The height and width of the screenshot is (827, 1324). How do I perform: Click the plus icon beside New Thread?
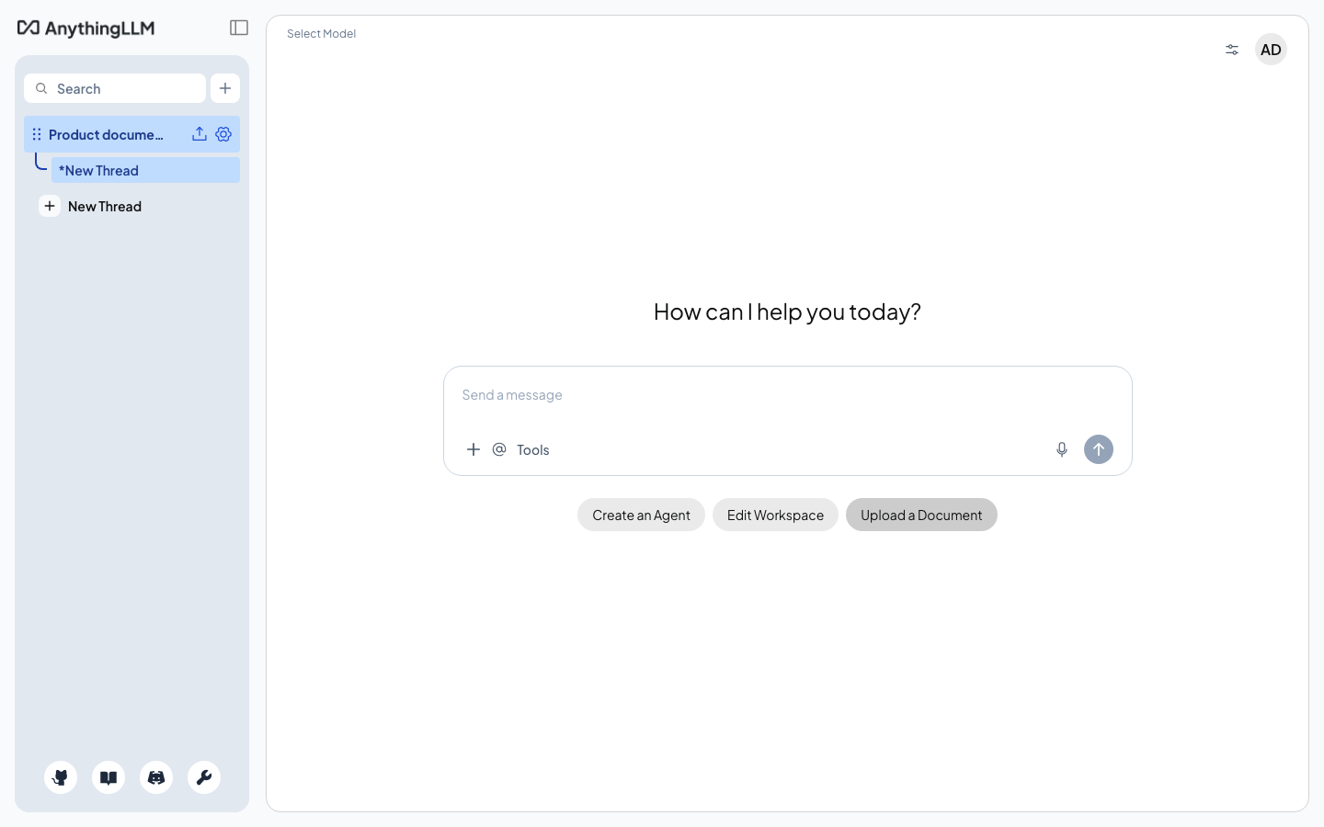[x=50, y=206]
